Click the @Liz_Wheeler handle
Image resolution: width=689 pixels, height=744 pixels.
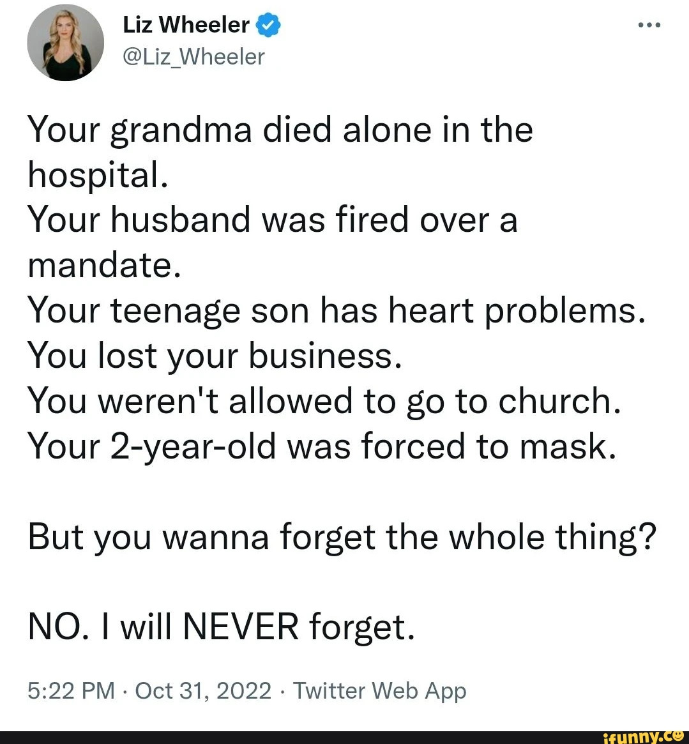[x=193, y=57]
